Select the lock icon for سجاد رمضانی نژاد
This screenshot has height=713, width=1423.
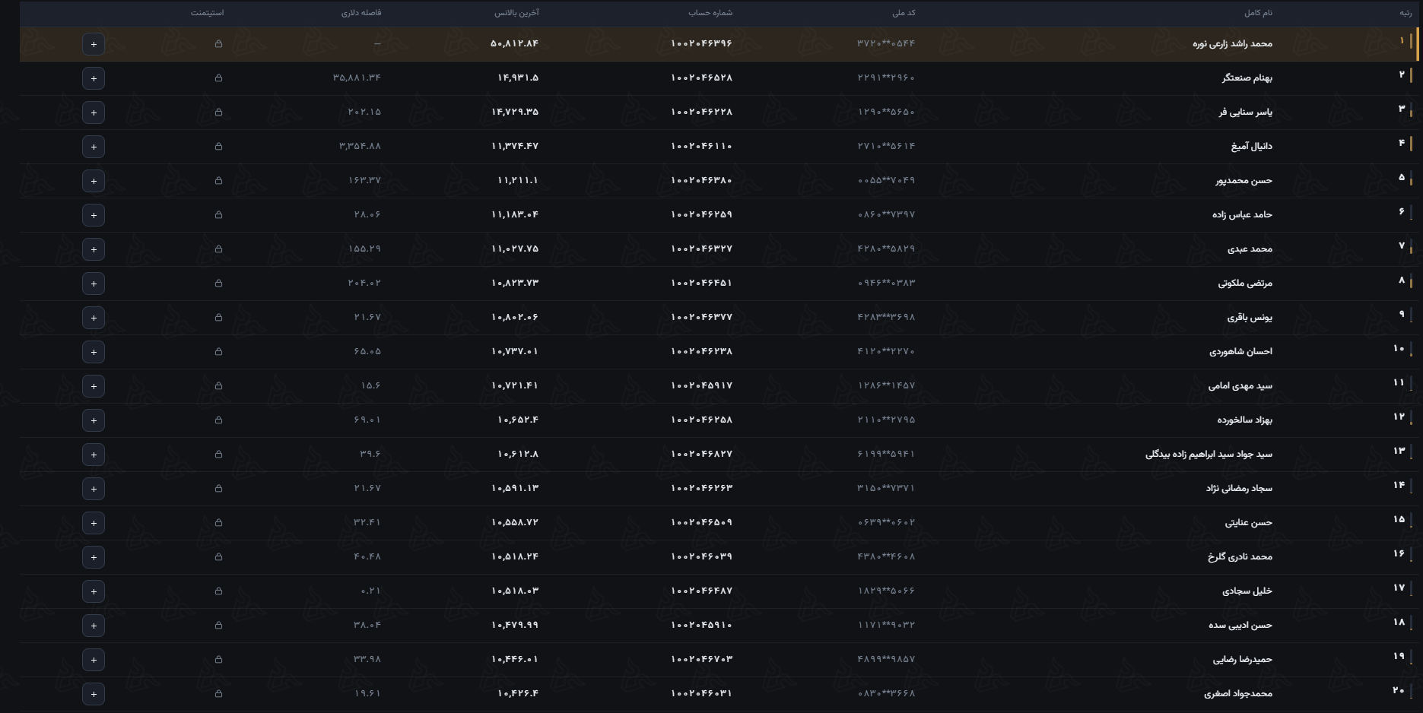click(x=218, y=489)
